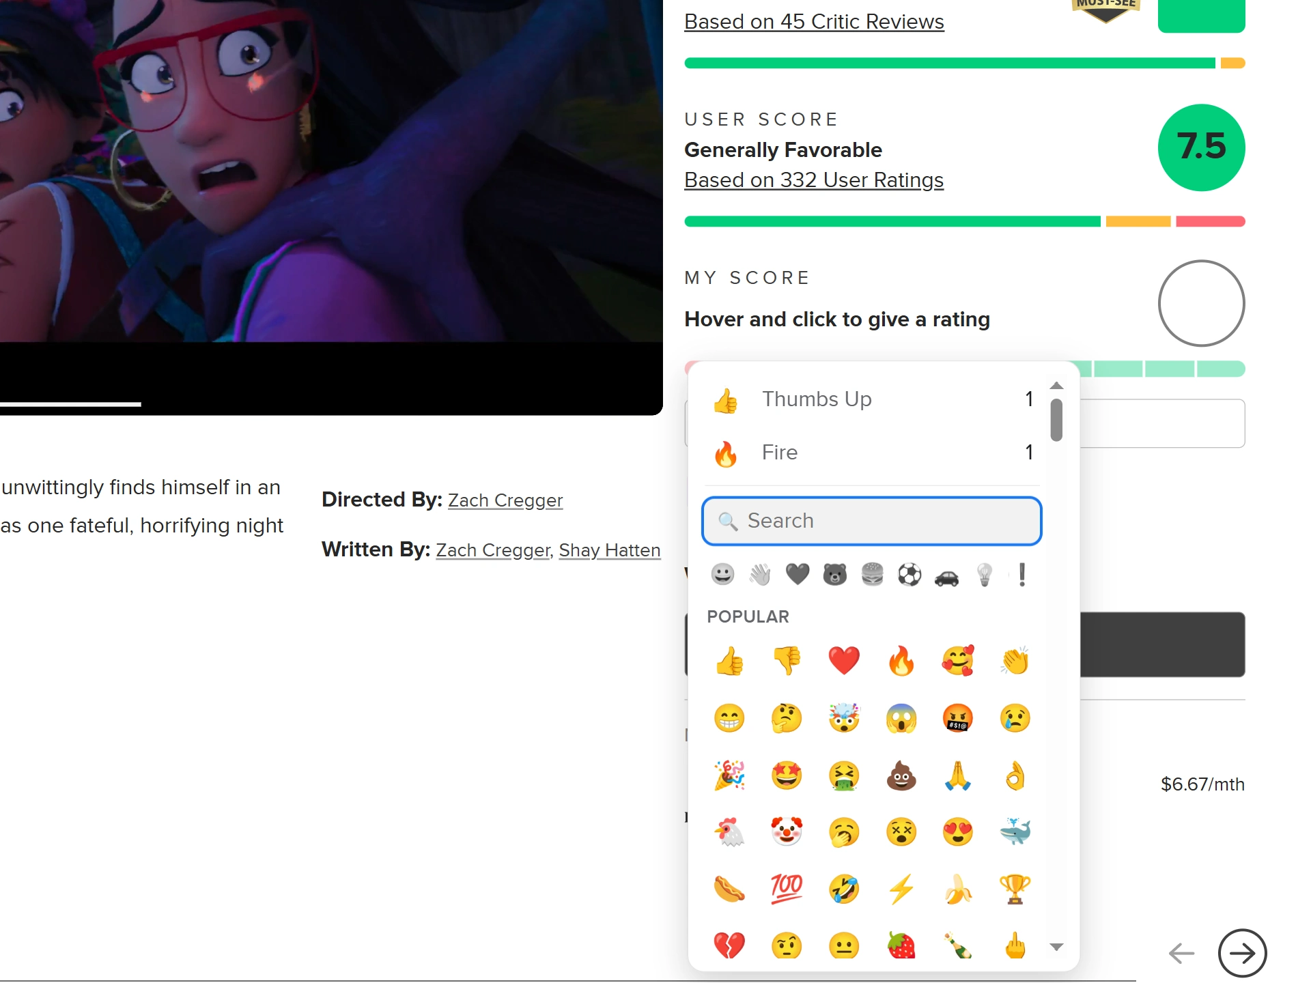Choose the 100 points emoji
Image resolution: width=1311 pixels, height=983 pixels.
tap(787, 889)
